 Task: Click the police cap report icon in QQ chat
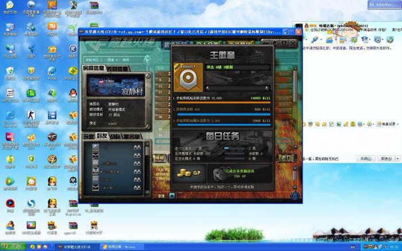365,40
